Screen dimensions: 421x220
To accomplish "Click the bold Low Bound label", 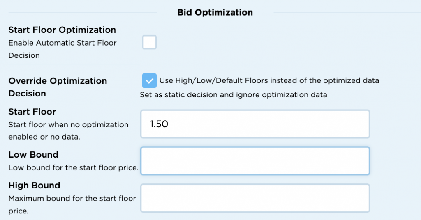I will coord(33,155).
